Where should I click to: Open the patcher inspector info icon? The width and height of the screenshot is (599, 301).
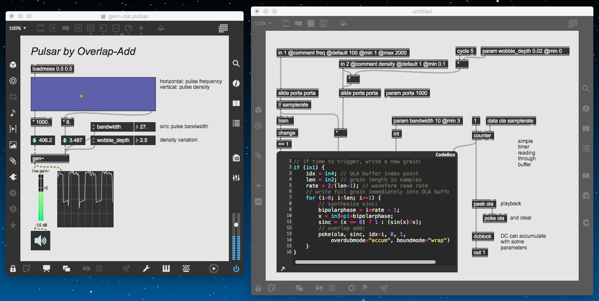tap(236, 83)
